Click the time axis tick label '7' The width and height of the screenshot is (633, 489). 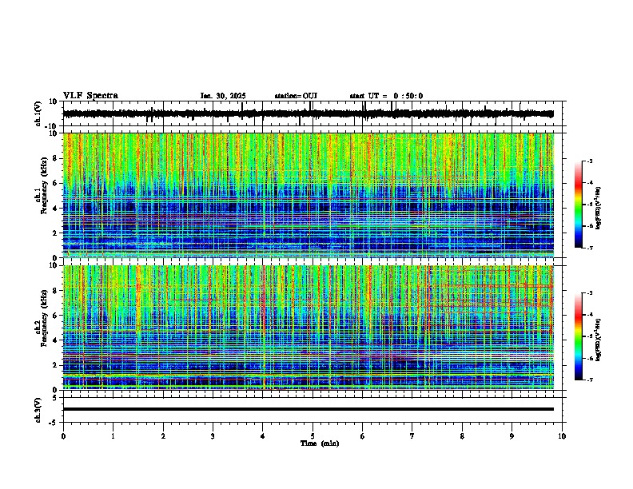412,436
